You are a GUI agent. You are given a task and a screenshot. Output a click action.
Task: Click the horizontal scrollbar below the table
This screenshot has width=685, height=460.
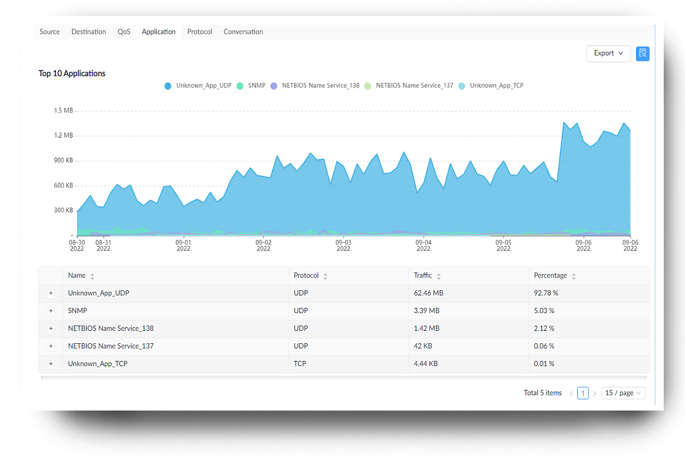click(x=343, y=377)
